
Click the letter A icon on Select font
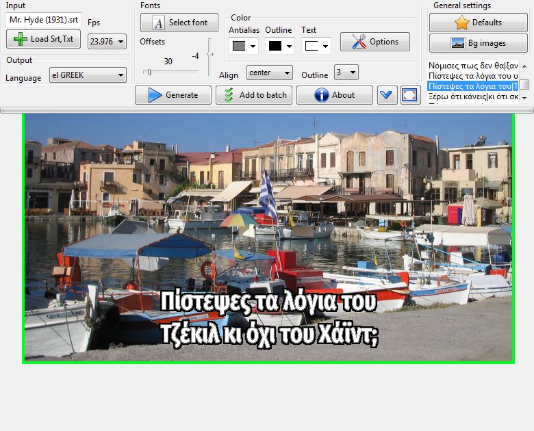[x=158, y=23]
